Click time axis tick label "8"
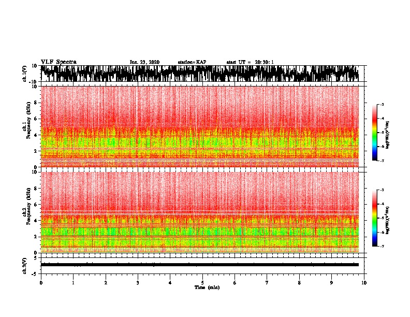Viewport: 410px width, 317px height. (299, 283)
